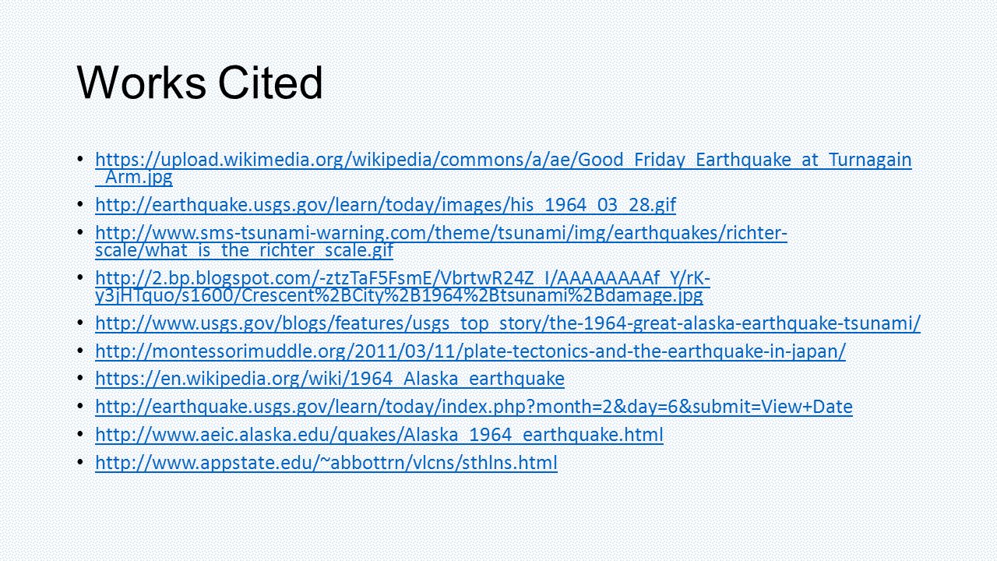
Task: Open the montessorimuddle.org plate-tectonics link
Action: 470,351
